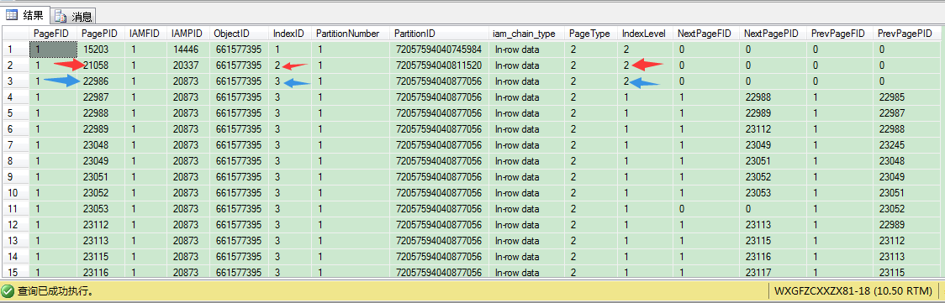Image resolution: width=945 pixels, height=303 pixels.
Task: Click PagePID cell 23048
Action: [x=101, y=144]
